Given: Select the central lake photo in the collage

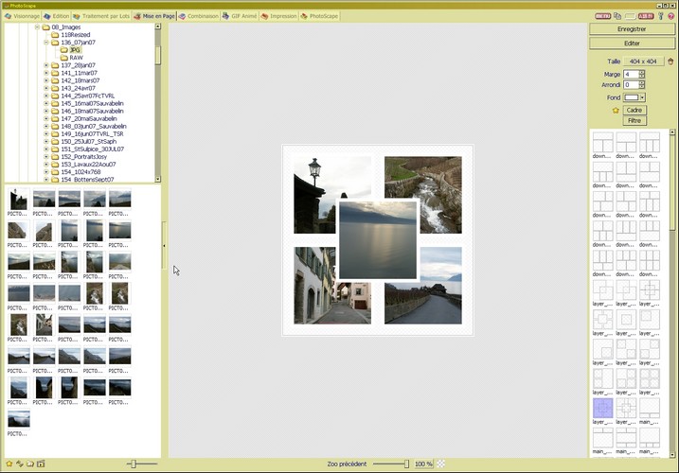Looking at the screenshot, I should pyautogui.click(x=378, y=239).
